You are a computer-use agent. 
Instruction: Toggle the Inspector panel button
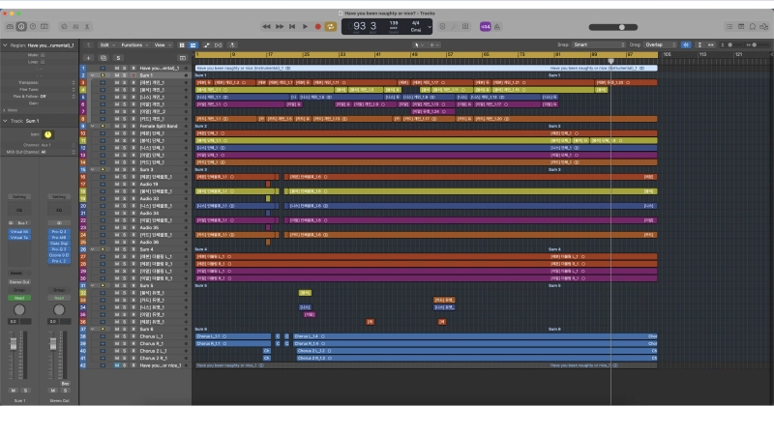click(x=21, y=27)
